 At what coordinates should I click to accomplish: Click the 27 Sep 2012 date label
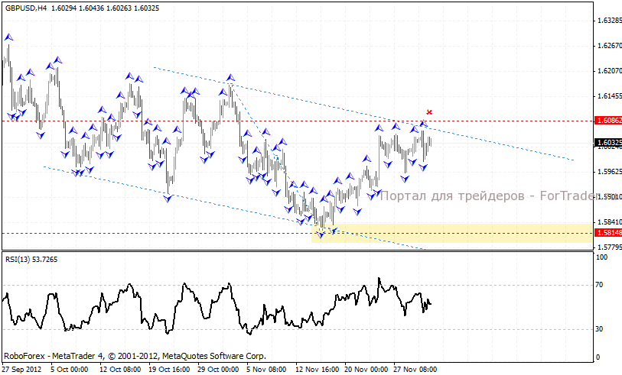[x=21, y=368]
